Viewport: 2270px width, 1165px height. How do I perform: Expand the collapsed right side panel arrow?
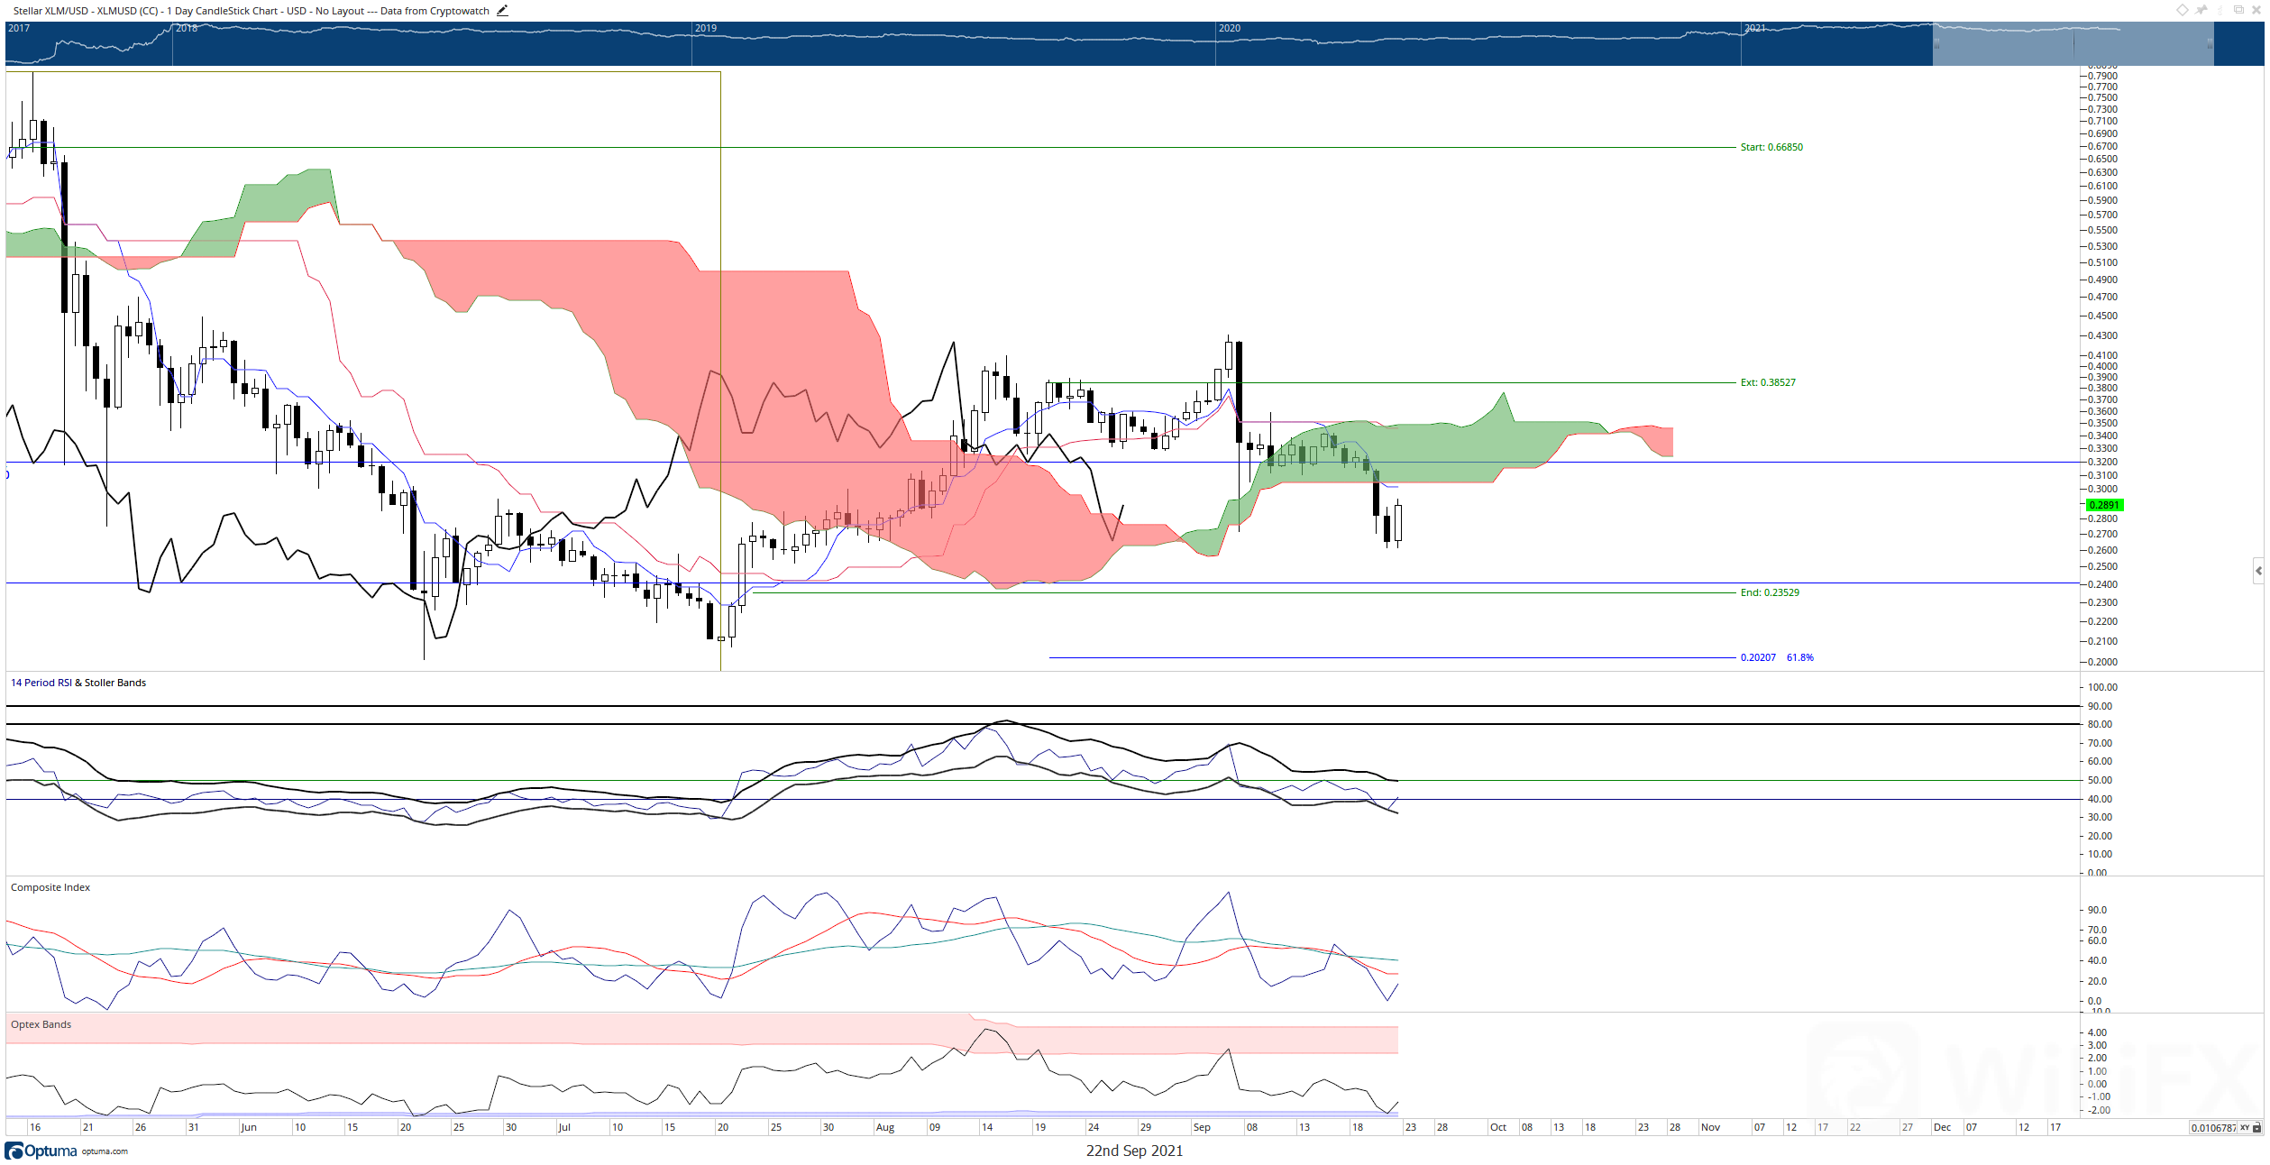(2258, 571)
